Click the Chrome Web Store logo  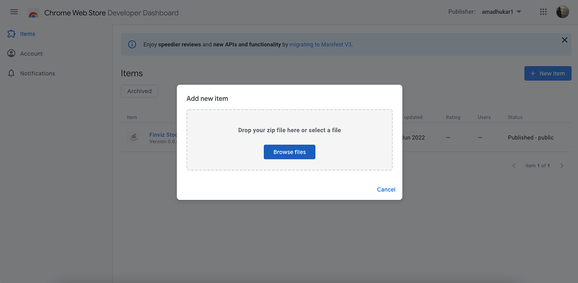[x=33, y=13]
